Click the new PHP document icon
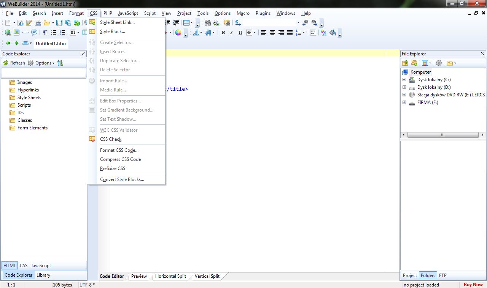This screenshot has width=487, height=288. click(x=38, y=23)
